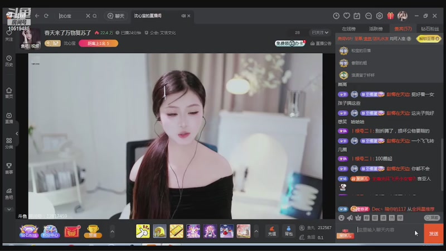The width and height of the screenshot is (446, 251).
Task: Expand more sidebar items with down chevron
Action: 9,209
